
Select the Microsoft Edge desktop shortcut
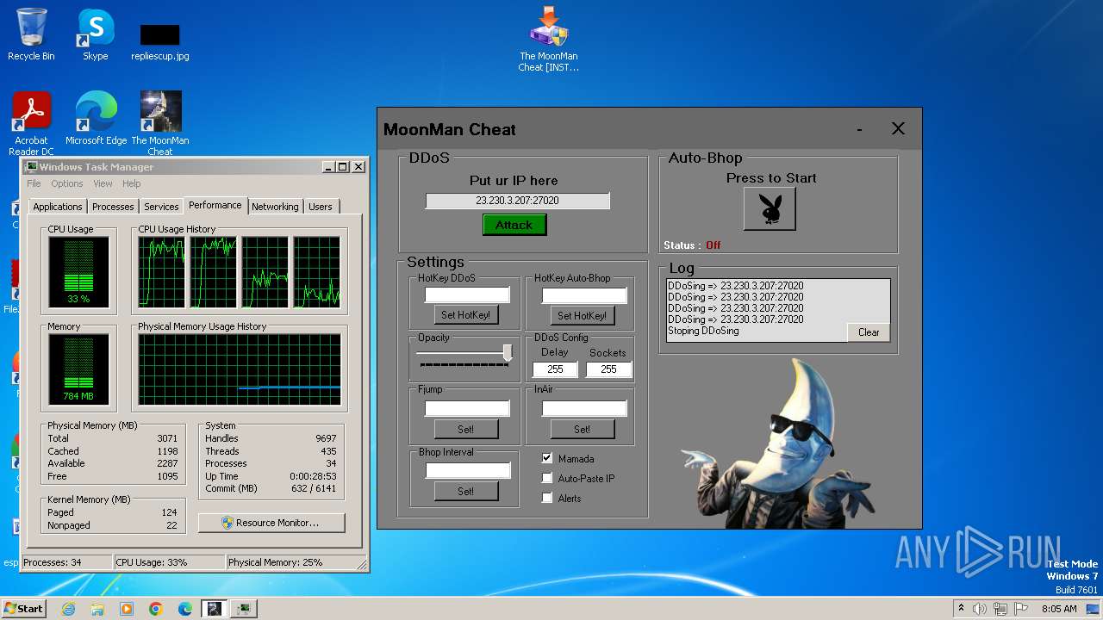96,119
